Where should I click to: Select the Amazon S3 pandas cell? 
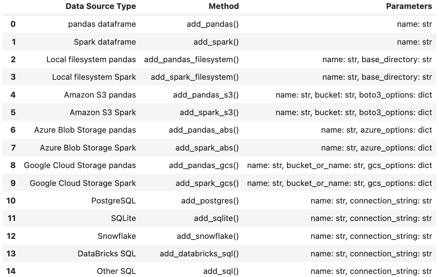point(100,95)
